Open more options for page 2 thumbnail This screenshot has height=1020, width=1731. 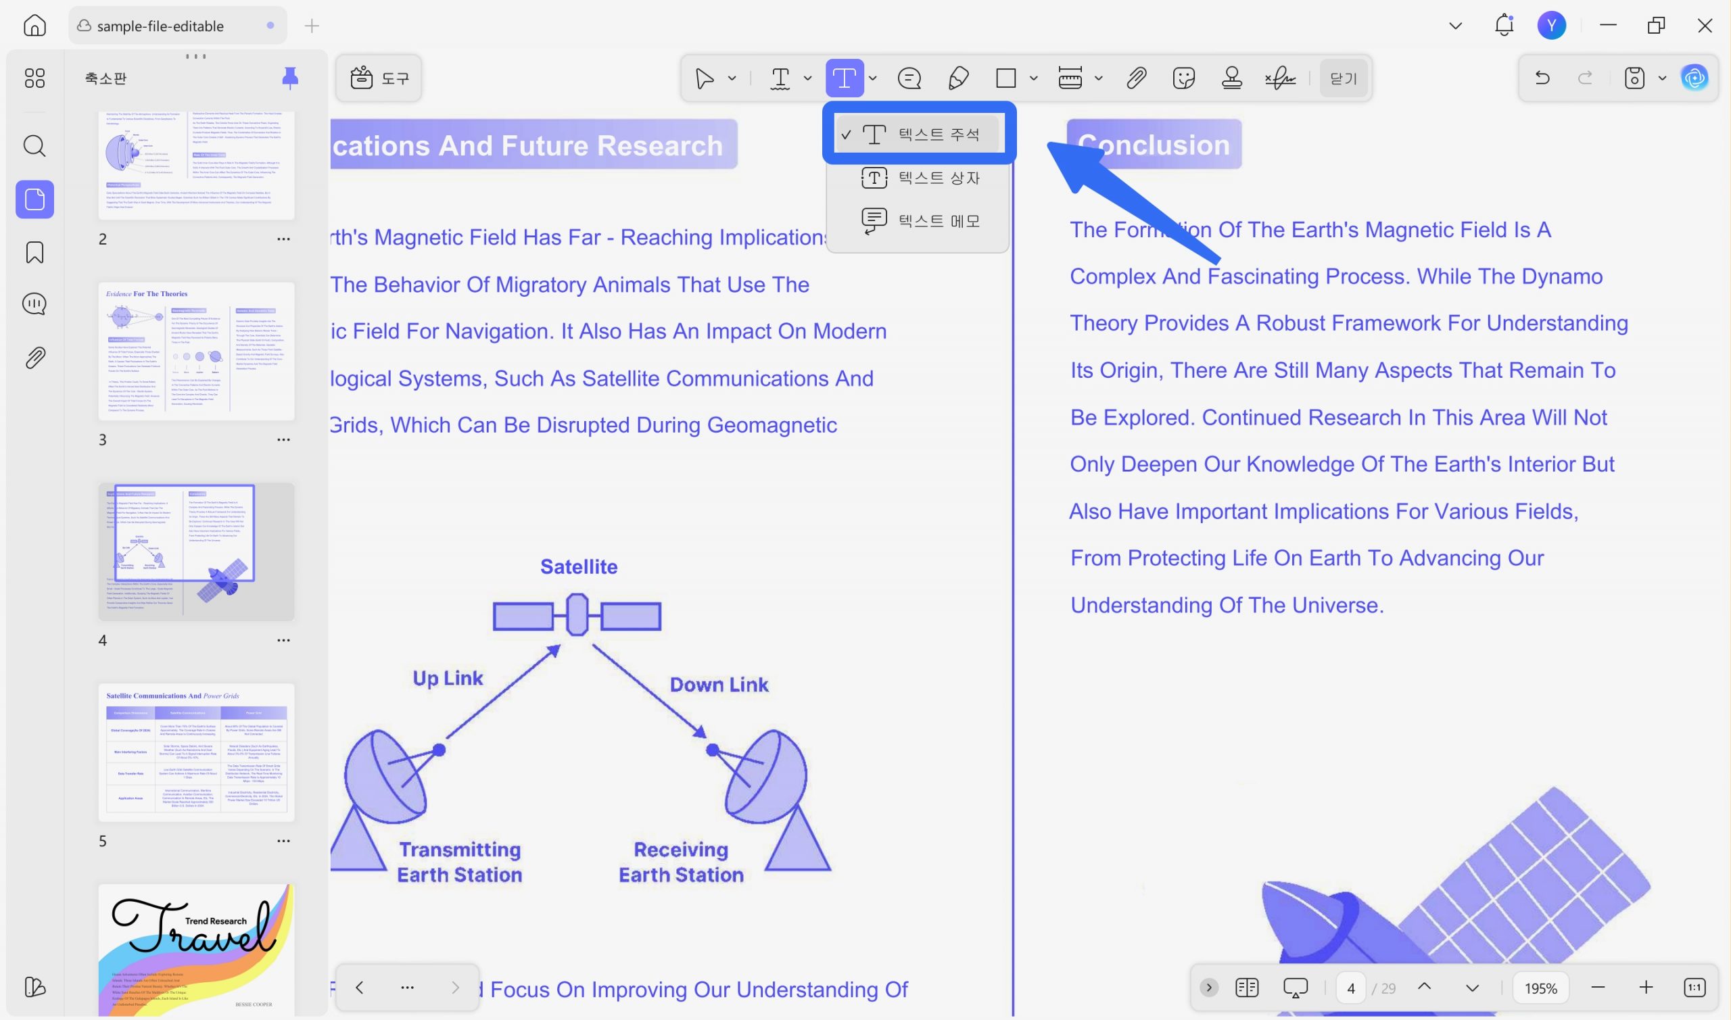[283, 239]
